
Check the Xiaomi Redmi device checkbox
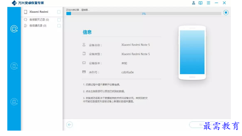pyautogui.click(x=59, y=12)
